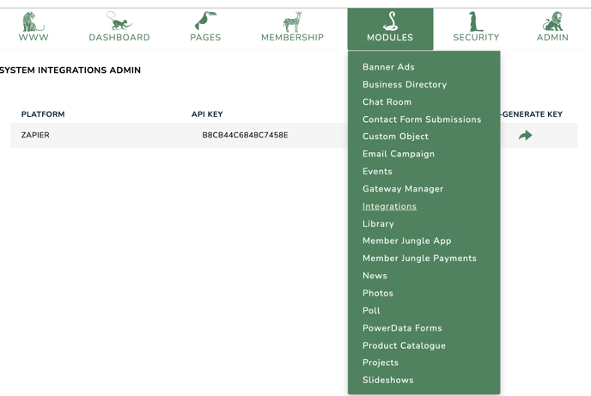
Task: Open Member Jungle Payments entry
Action: click(419, 259)
